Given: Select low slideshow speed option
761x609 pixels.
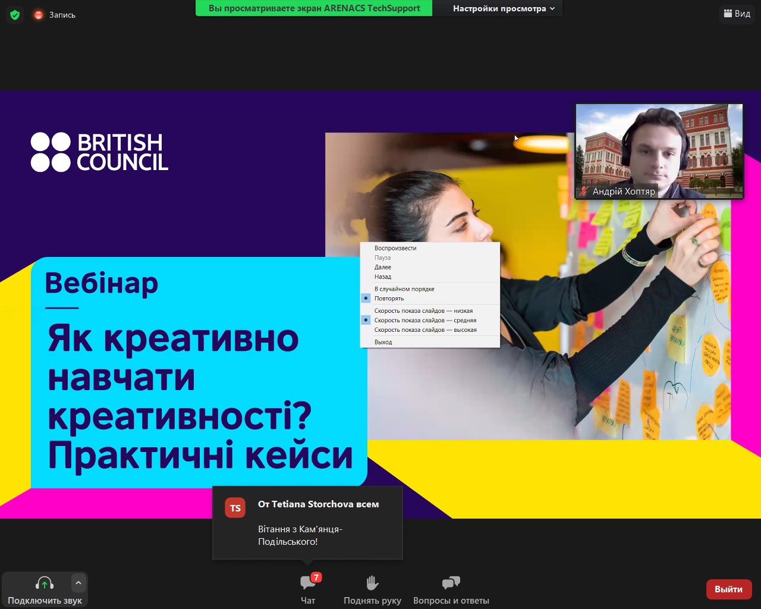Looking at the screenshot, I should (423, 310).
